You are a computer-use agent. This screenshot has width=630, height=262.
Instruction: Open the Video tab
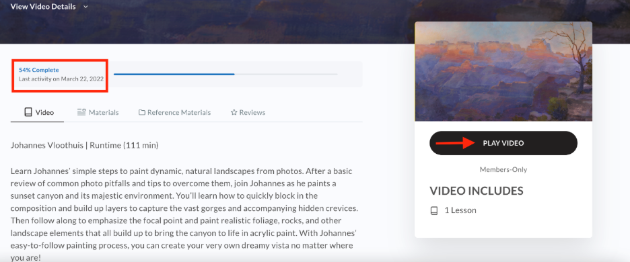click(x=38, y=112)
